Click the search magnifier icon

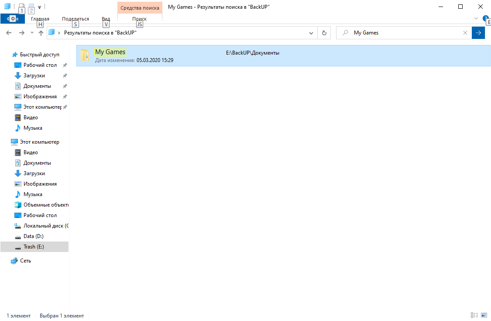(x=345, y=33)
